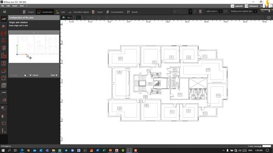This screenshot has height=153, width=273.
Task: Click Cancel in the plan configuration
Action: (34, 75)
